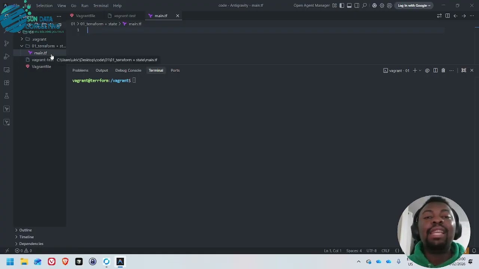This screenshot has height=269, width=479.
Task: Click Spaces: 4 indentation in status bar
Action: [354, 251]
